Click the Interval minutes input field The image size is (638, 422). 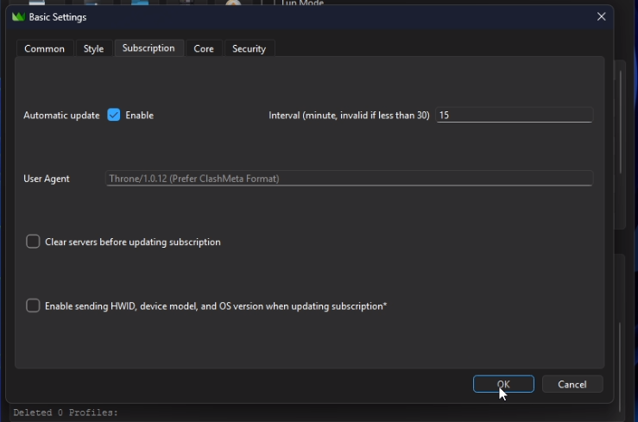[x=514, y=116]
